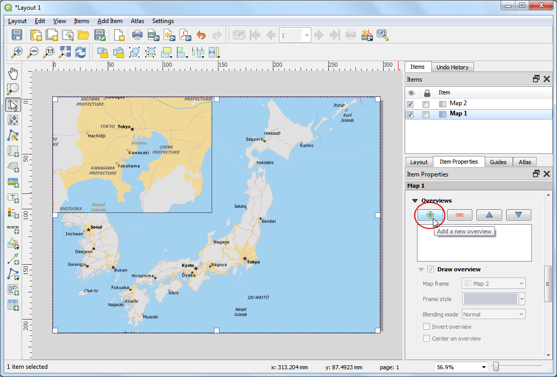Screen dimensions: 557x377
Task: Select the Add Label tool
Action: click(x=13, y=197)
